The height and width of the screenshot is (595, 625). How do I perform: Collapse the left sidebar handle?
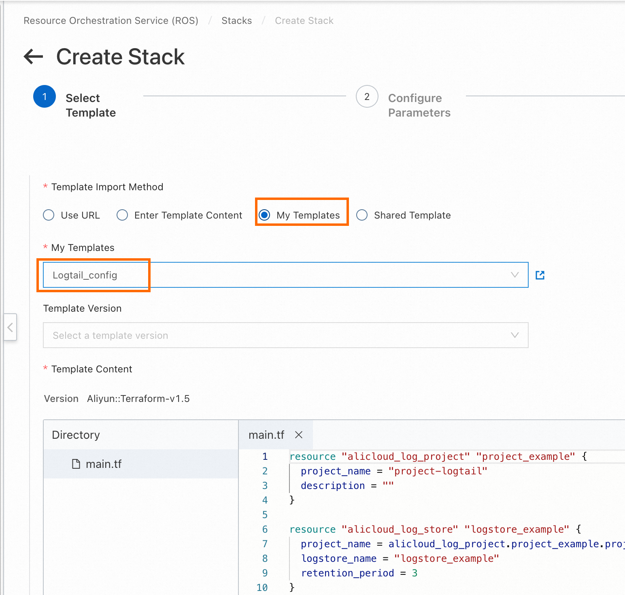(10, 327)
